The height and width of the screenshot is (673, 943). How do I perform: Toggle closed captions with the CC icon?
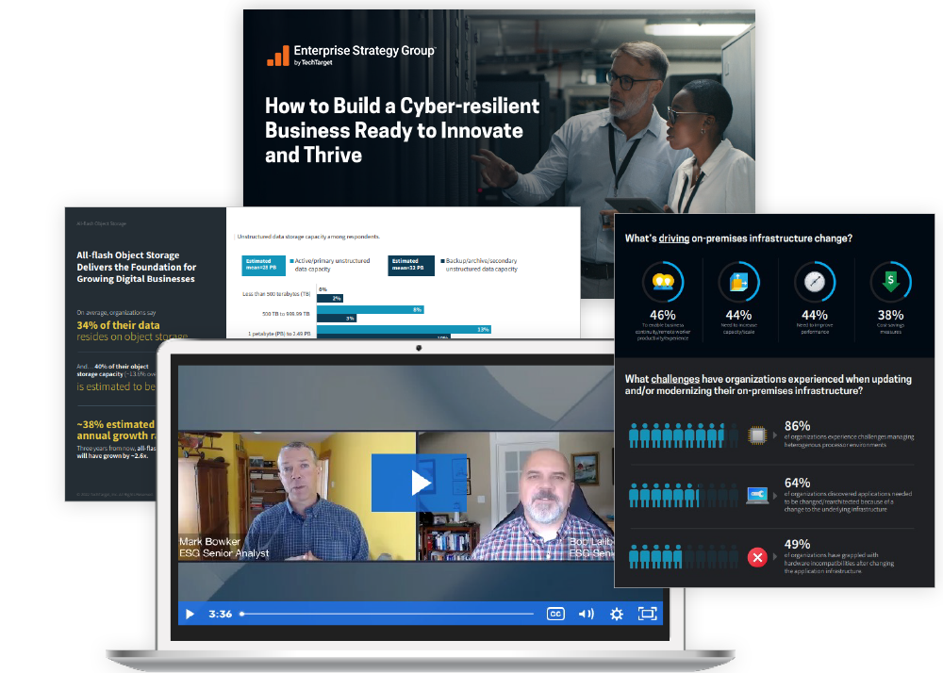tap(555, 614)
